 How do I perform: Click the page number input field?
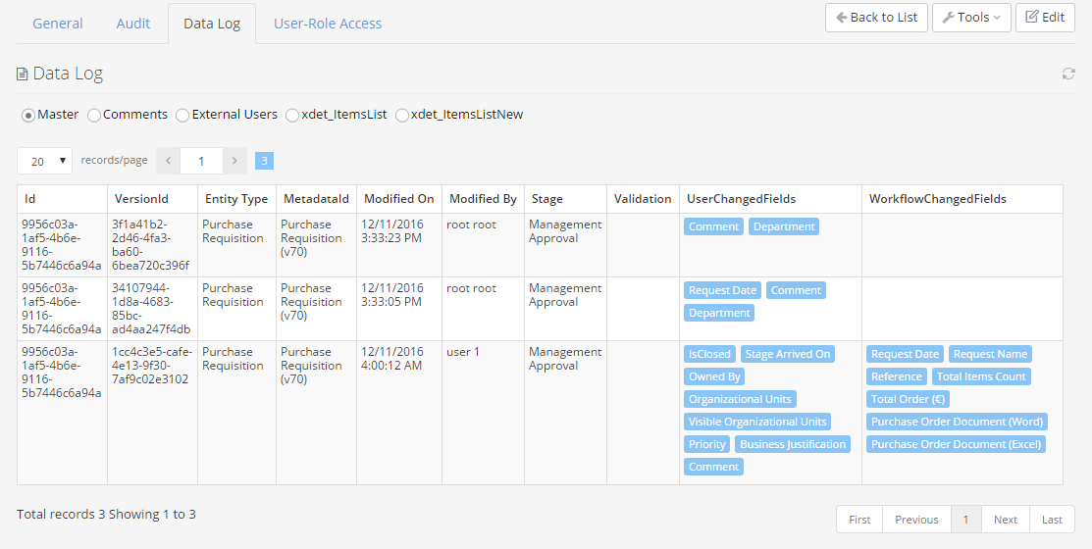(x=201, y=161)
